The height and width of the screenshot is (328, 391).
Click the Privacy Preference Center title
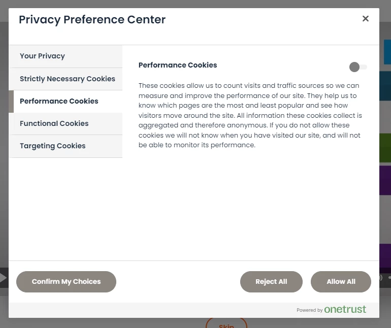92,20
